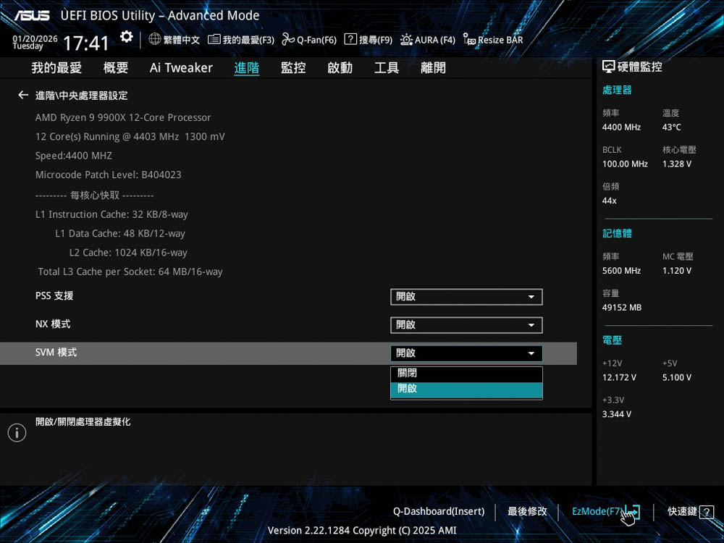724x543 pixels.
Task: Collapse the SVM 模式 dropdown
Action: tap(466, 353)
